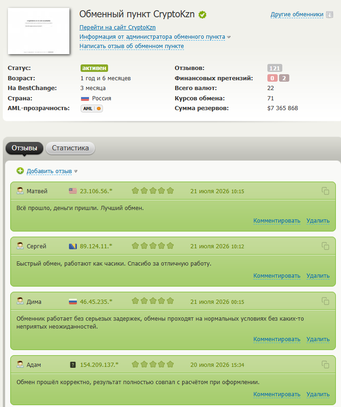The width and height of the screenshot is (341, 407).
Task: Click the reviewer name Сергей
Action: coord(36,246)
